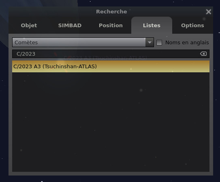The height and width of the screenshot is (182, 220).
Task: Click the "Noms en anglais" label text
Action: 187,43
